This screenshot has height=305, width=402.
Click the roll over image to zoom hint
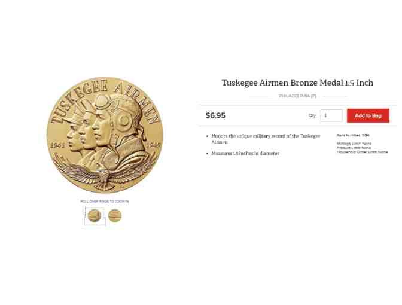coord(105,202)
